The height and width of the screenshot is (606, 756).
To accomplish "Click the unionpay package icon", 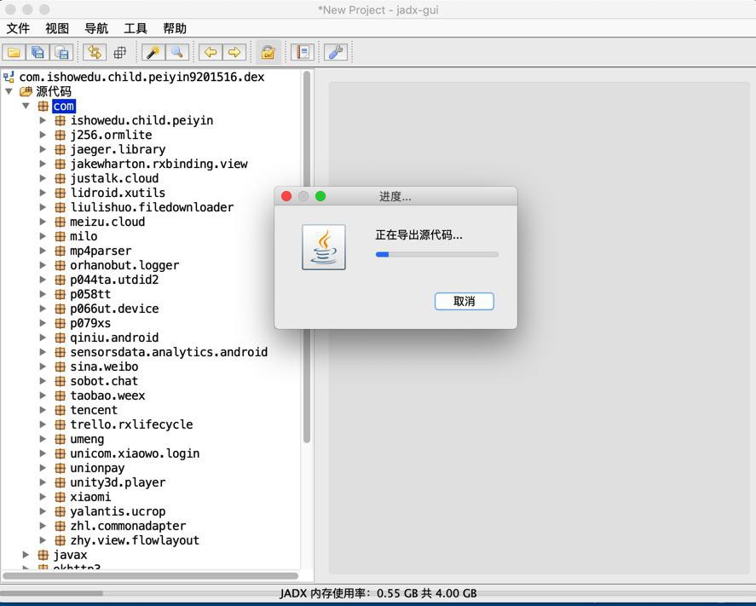I will [61, 468].
